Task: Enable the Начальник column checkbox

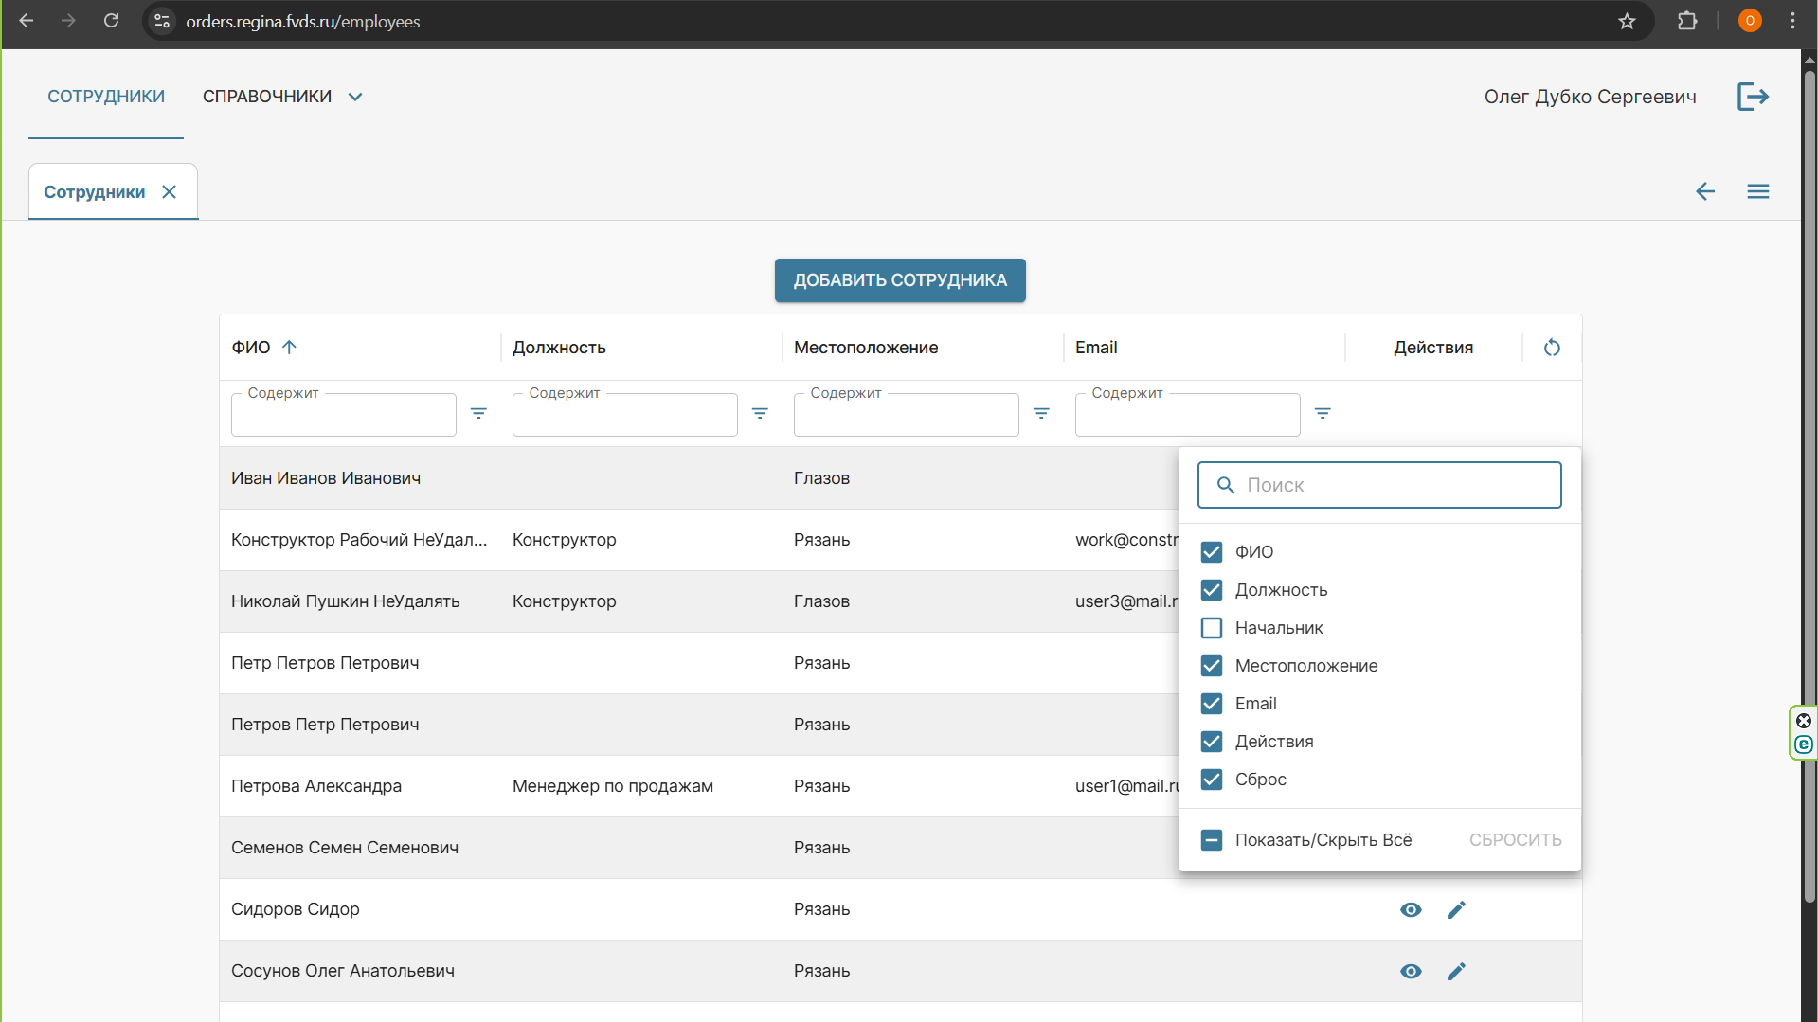Action: [x=1212, y=628]
